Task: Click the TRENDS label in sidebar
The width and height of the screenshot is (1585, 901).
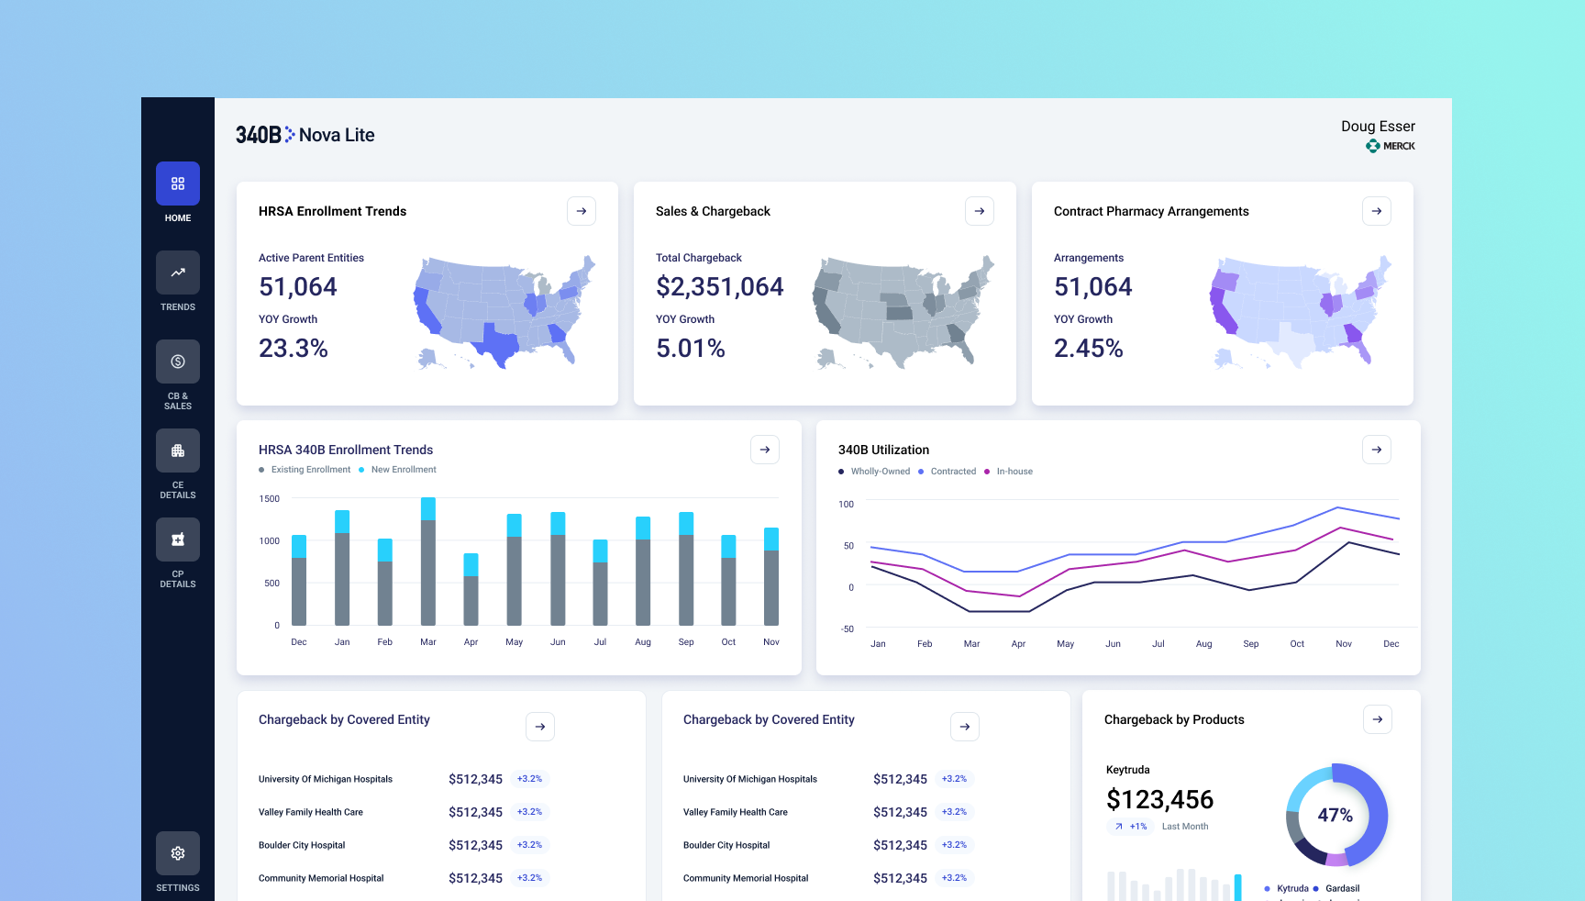Action: coord(178,307)
